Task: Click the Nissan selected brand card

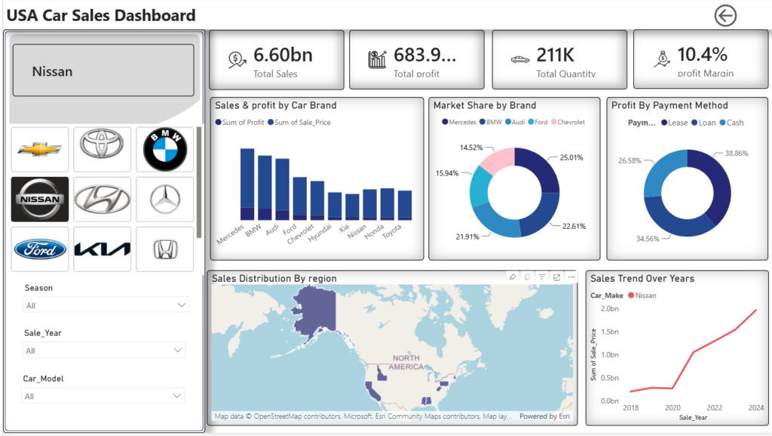Action: 103,70
